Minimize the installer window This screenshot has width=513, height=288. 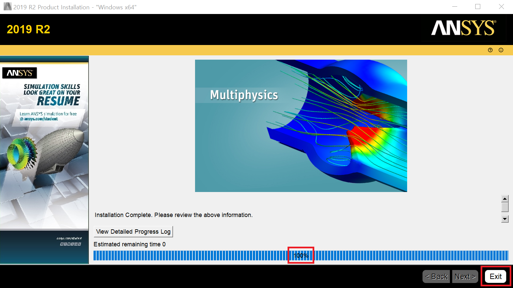coord(455,7)
